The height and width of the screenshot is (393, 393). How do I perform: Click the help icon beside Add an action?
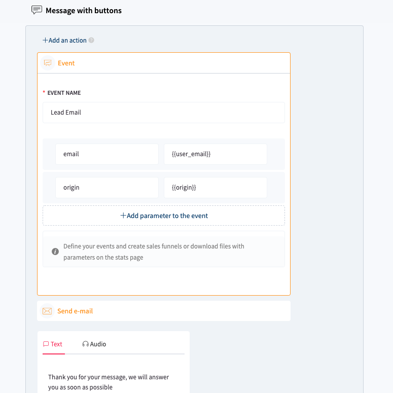(x=91, y=41)
